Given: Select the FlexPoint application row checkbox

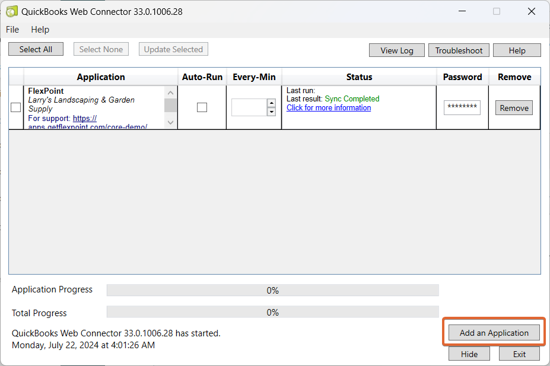Looking at the screenshot, I should 15,107.
